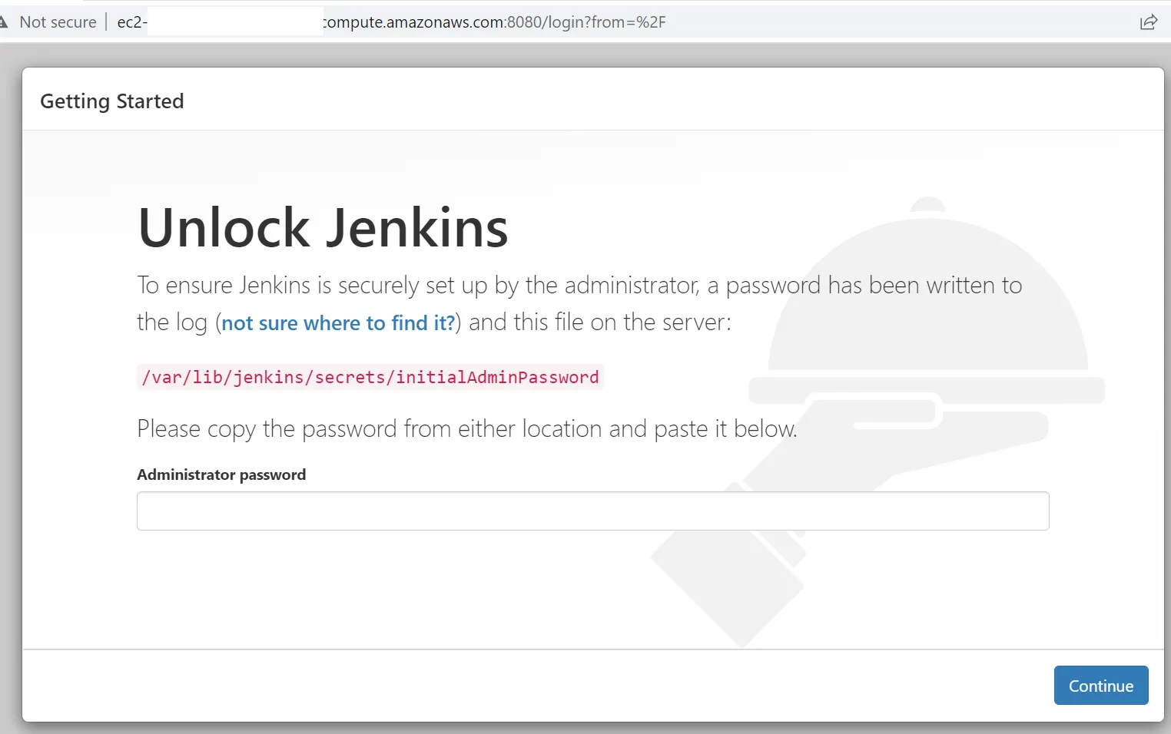
Task: Click the Not secure warning icon
Action: [3, 22]
